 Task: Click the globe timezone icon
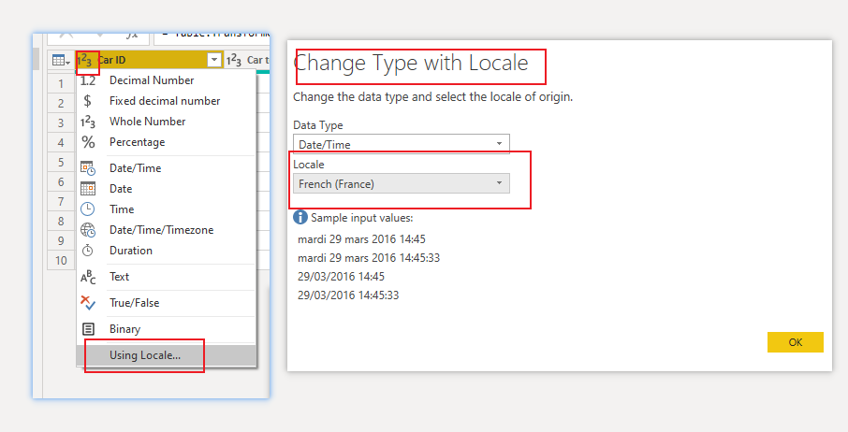click(x=88, y=230)
